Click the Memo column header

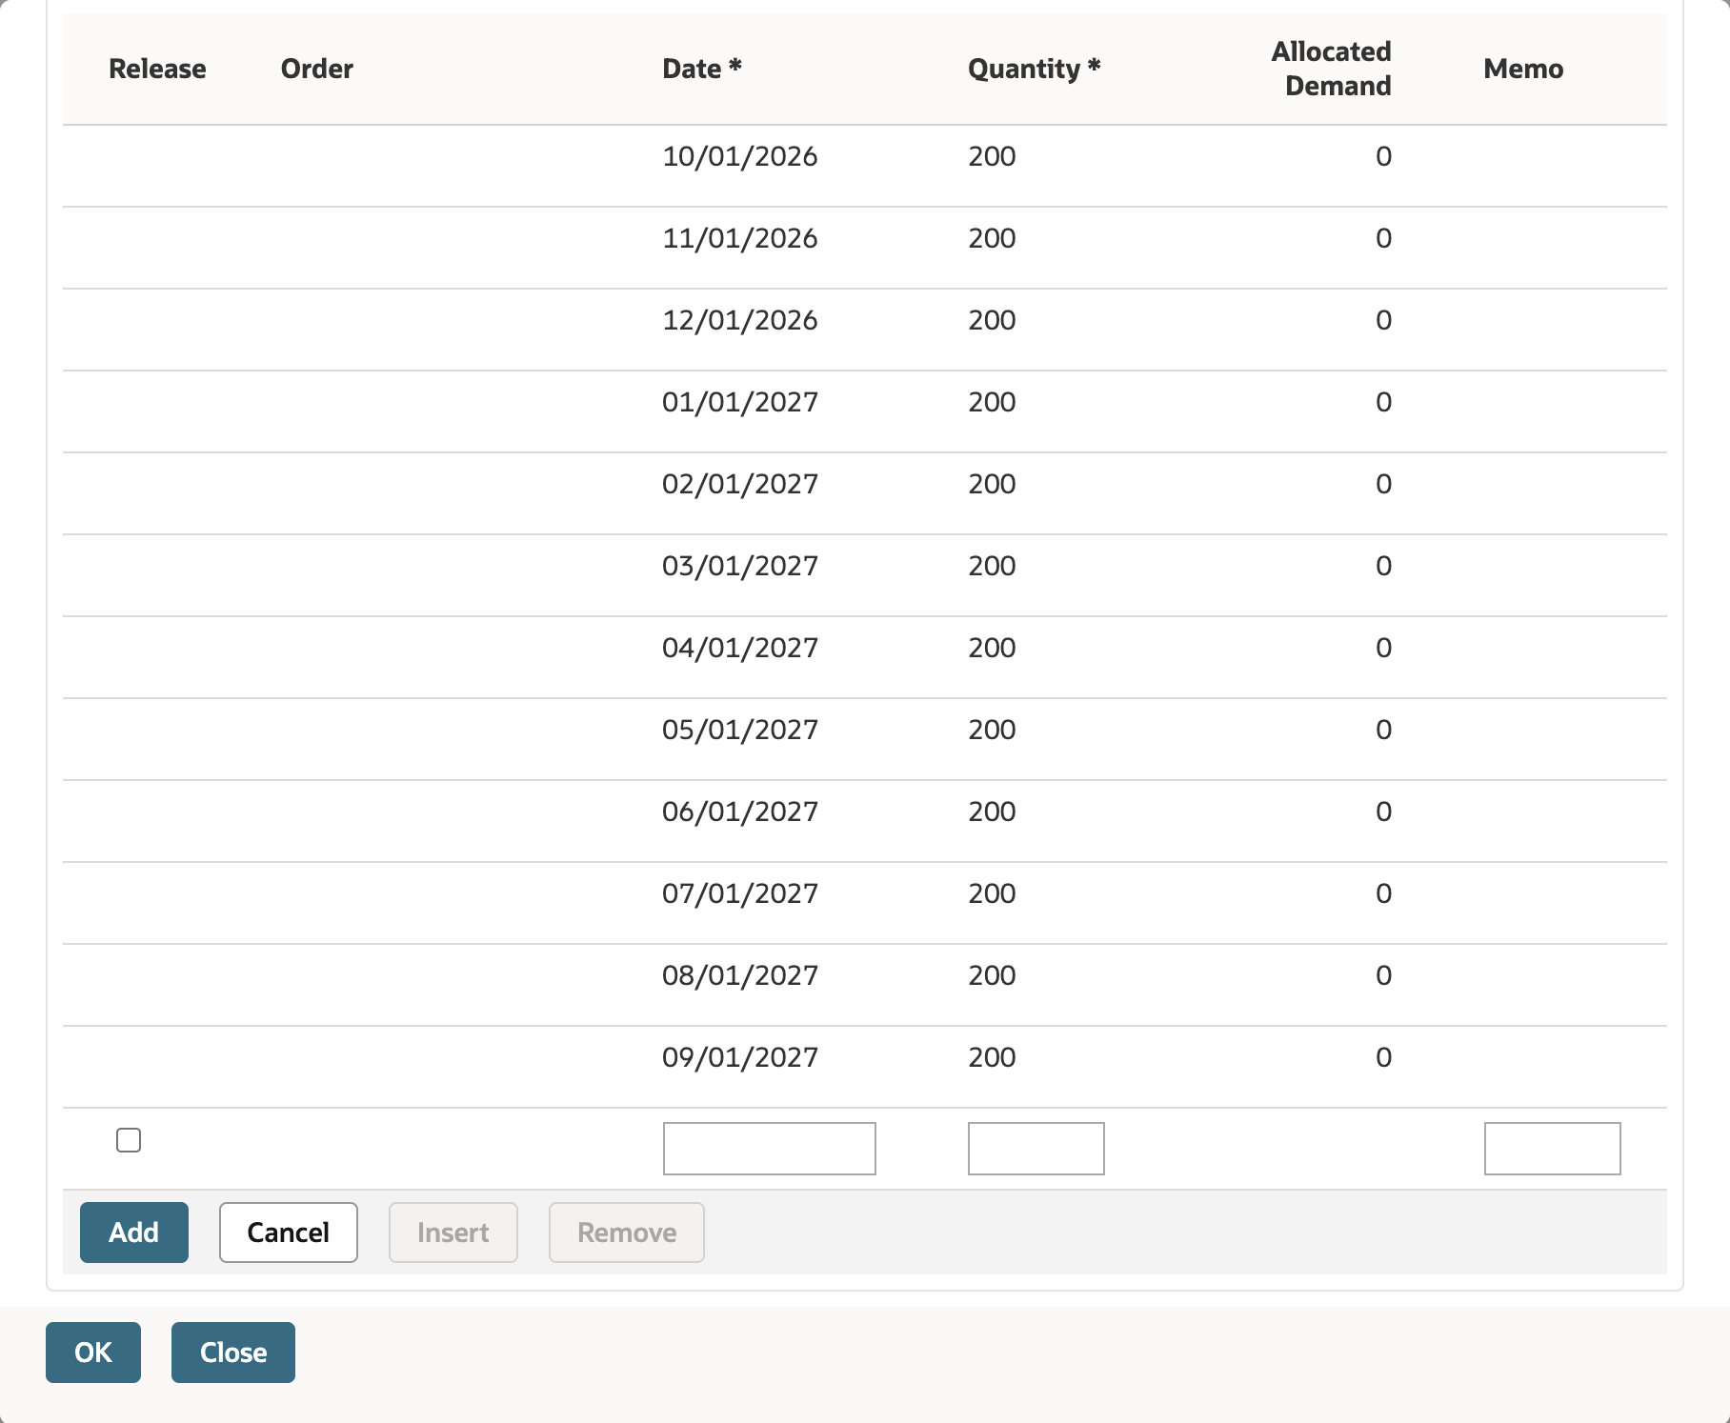click(x=1523, y=69)
